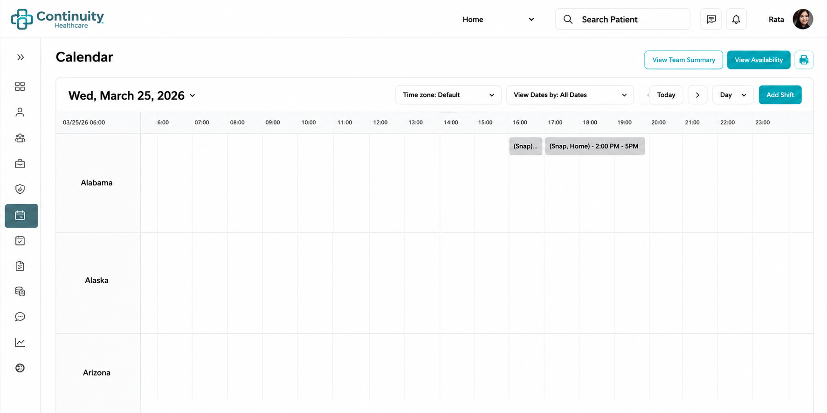Open the single person profile sidebar icon
The height and width of the screenshot is (413, 827).
(x=20, y=112)
